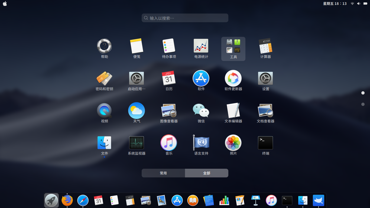370x208 pixels.
Task: Open the Calendar (日历) app
Action: pyautogui.click(x=169, y=79)
